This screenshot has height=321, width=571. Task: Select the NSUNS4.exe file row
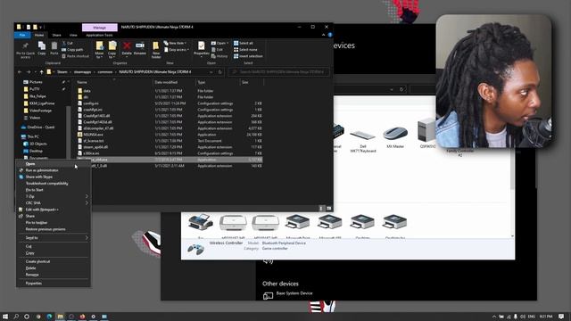[170, 135]
